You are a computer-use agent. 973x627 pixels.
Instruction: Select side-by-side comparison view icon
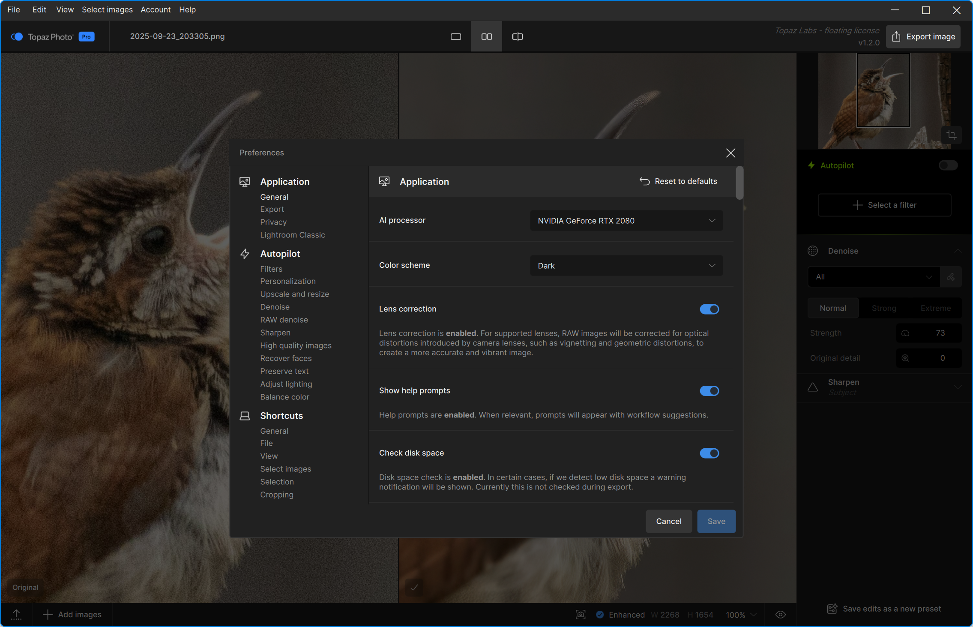(486, 37)
